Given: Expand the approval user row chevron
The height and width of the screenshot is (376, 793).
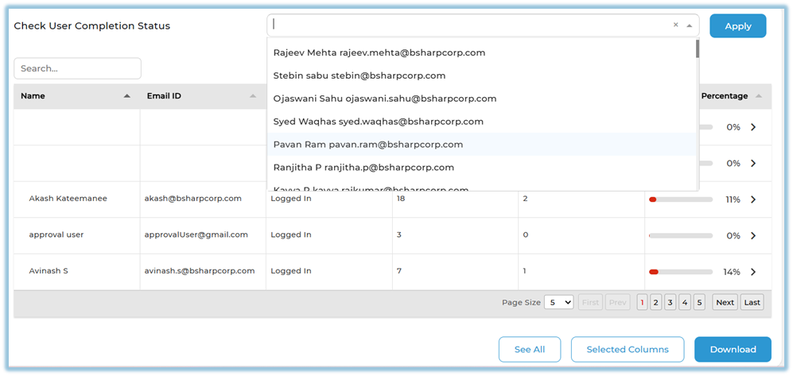Looking at the screenshot, I should (x=752, y=236).
